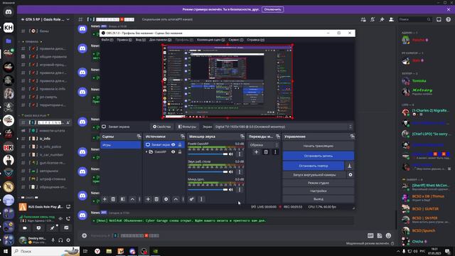455x256 pixels.
Task: Add a new source in OBS
Action: pos(148,199)
